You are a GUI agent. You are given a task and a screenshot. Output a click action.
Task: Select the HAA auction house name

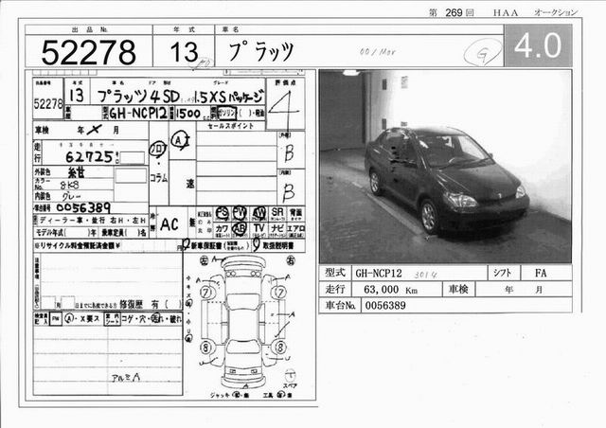[x=505, y=12]
